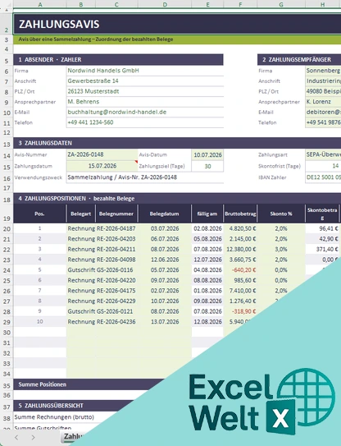Screen dimensions: 341x446
Task: Click the Skontofrist value '14'
Action: tap(323, 166)
